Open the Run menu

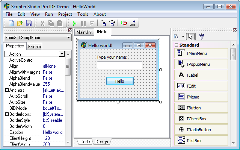(x=49, y=14)
